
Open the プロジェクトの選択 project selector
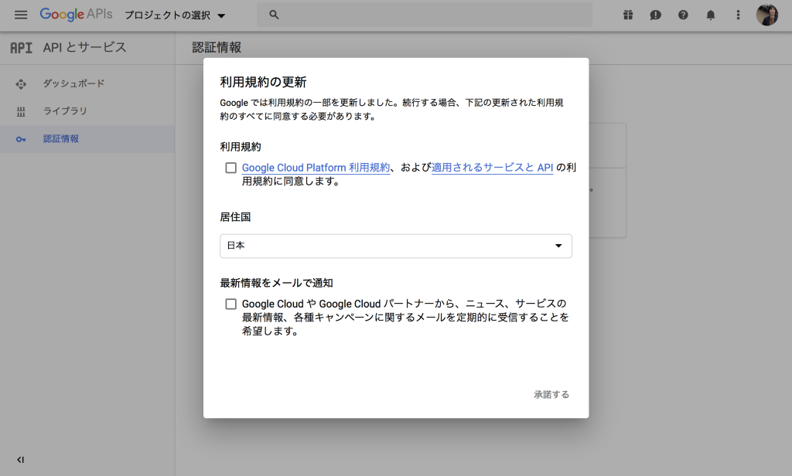pyautogui.click(x=175, y=15)
